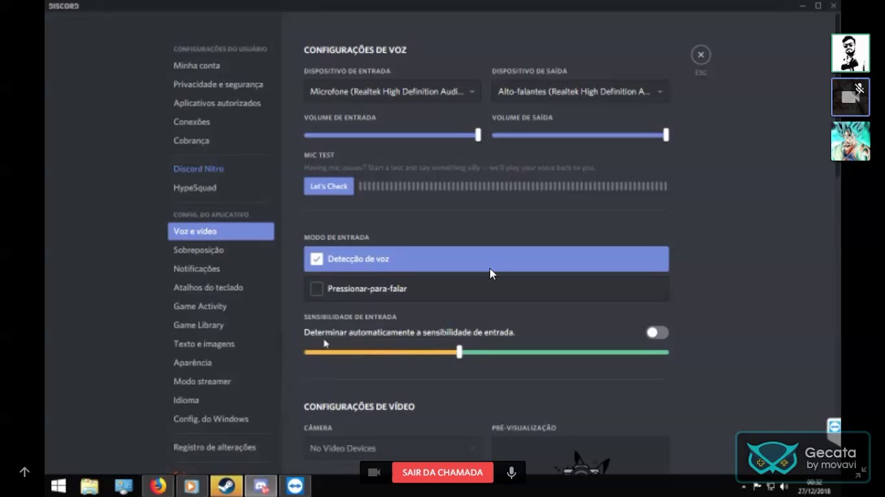The image size is (885, 497).
Task: Open Idioma settings
Action: point(186,400)
